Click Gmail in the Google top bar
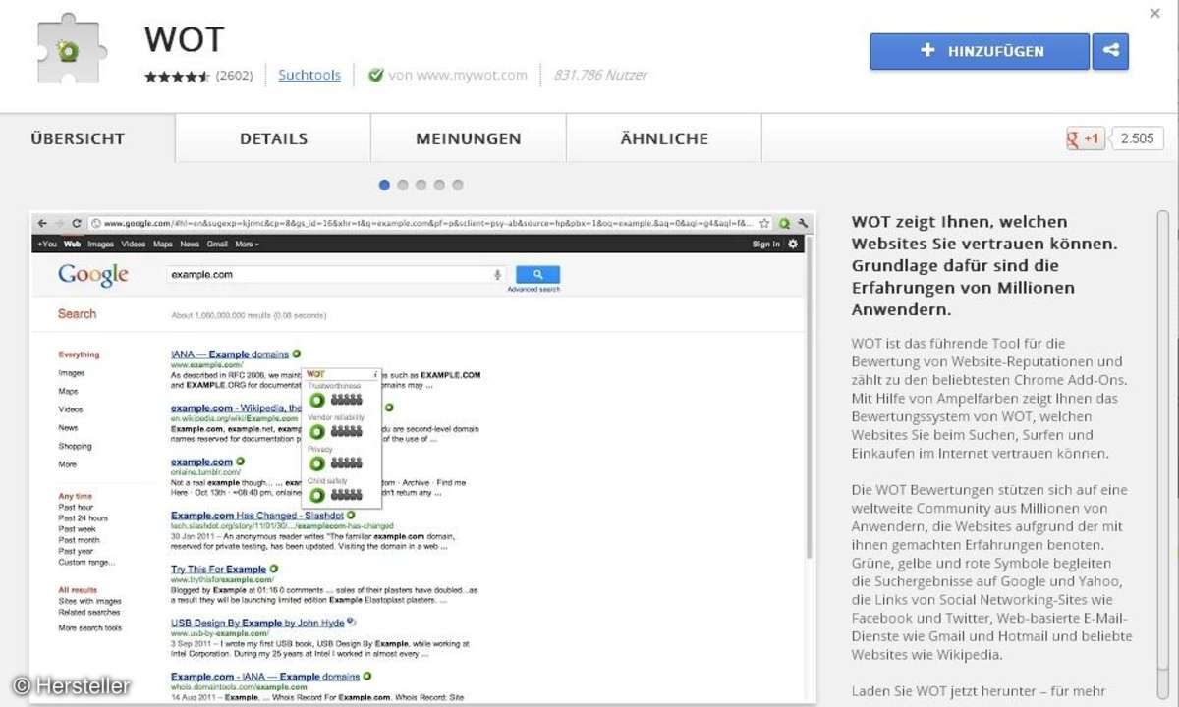The image size is (1179, 707). point(217,244)
